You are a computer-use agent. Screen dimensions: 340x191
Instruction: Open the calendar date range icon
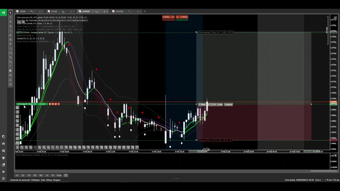tap(66, 175)
